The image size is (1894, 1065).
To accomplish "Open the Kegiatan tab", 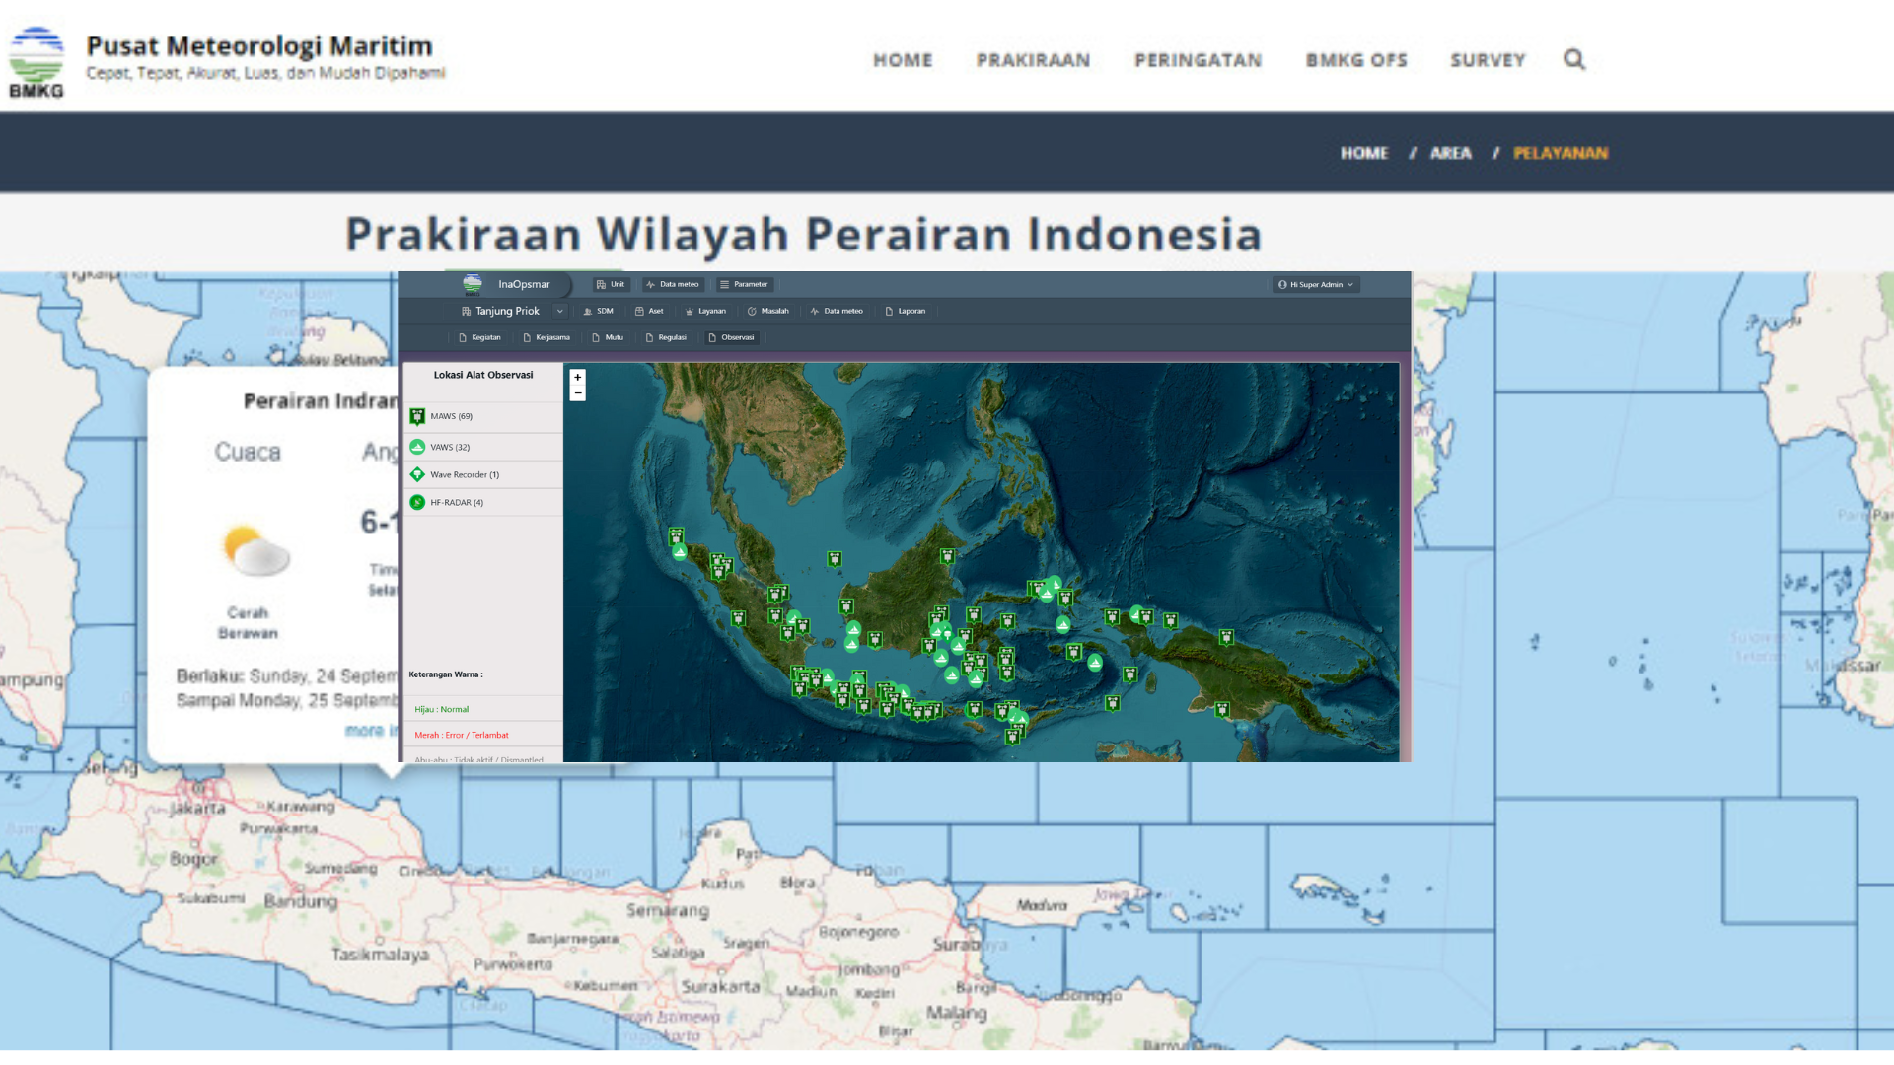I will coord(479,337).
